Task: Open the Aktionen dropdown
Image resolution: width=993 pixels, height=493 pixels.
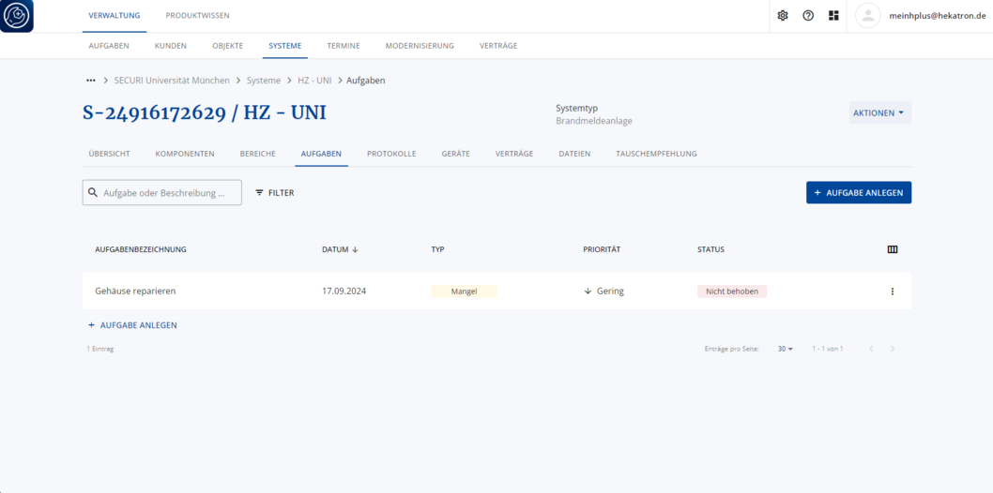Action: click(x=880, y=113)
